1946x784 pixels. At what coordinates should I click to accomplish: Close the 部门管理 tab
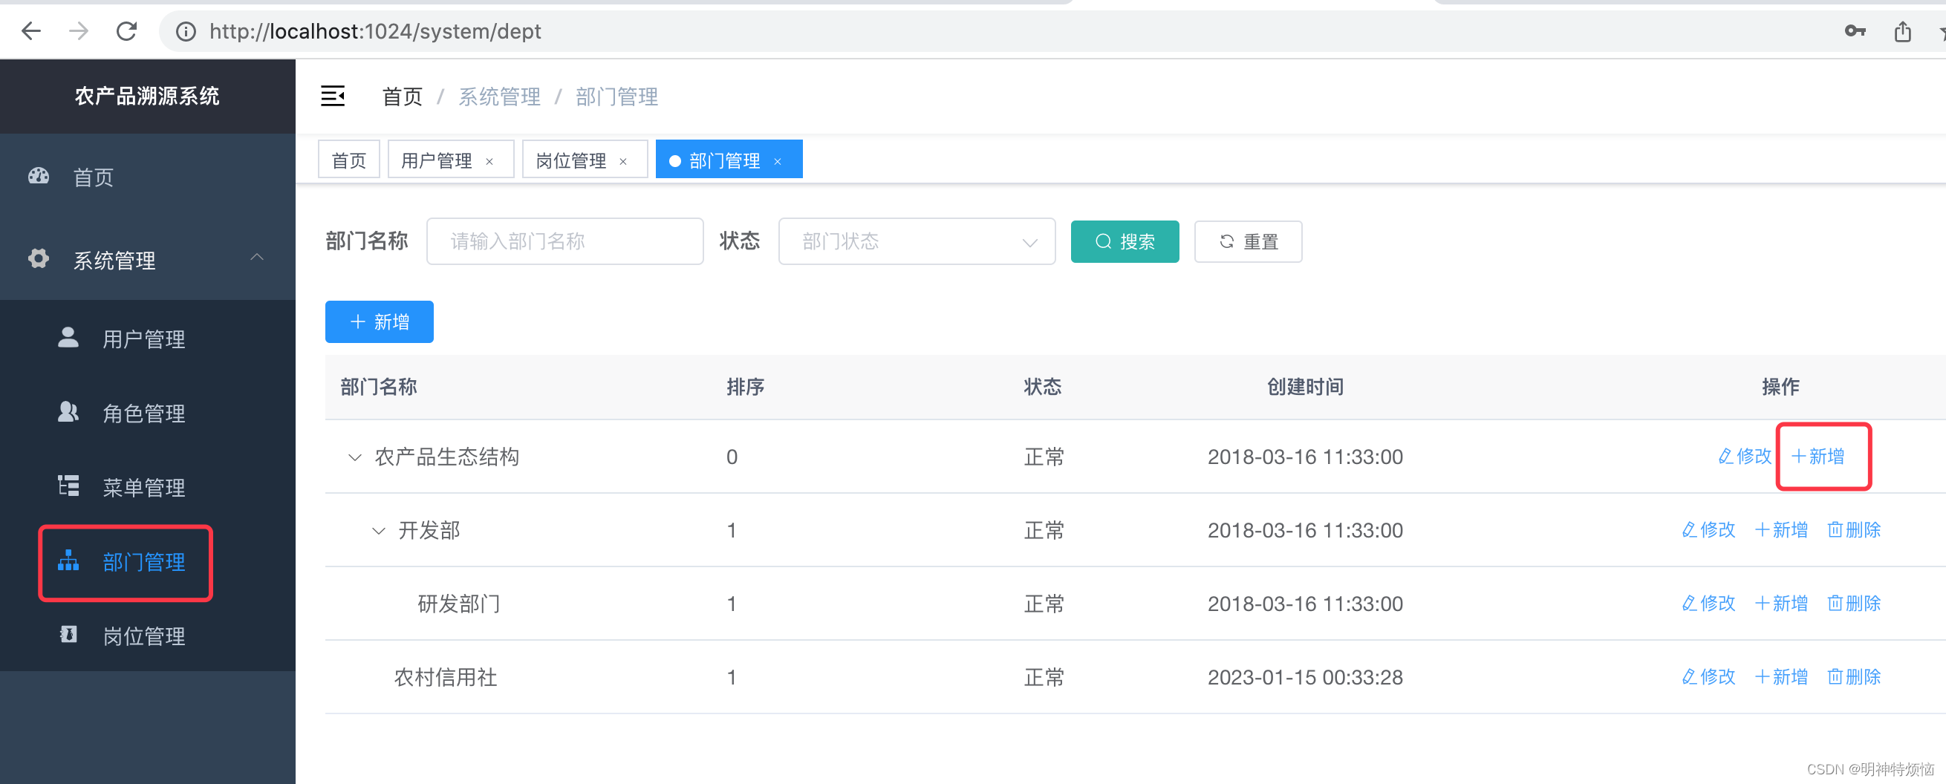point(778,161)
